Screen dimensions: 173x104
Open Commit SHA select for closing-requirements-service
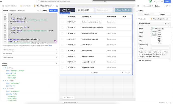(x=112, y=22)
